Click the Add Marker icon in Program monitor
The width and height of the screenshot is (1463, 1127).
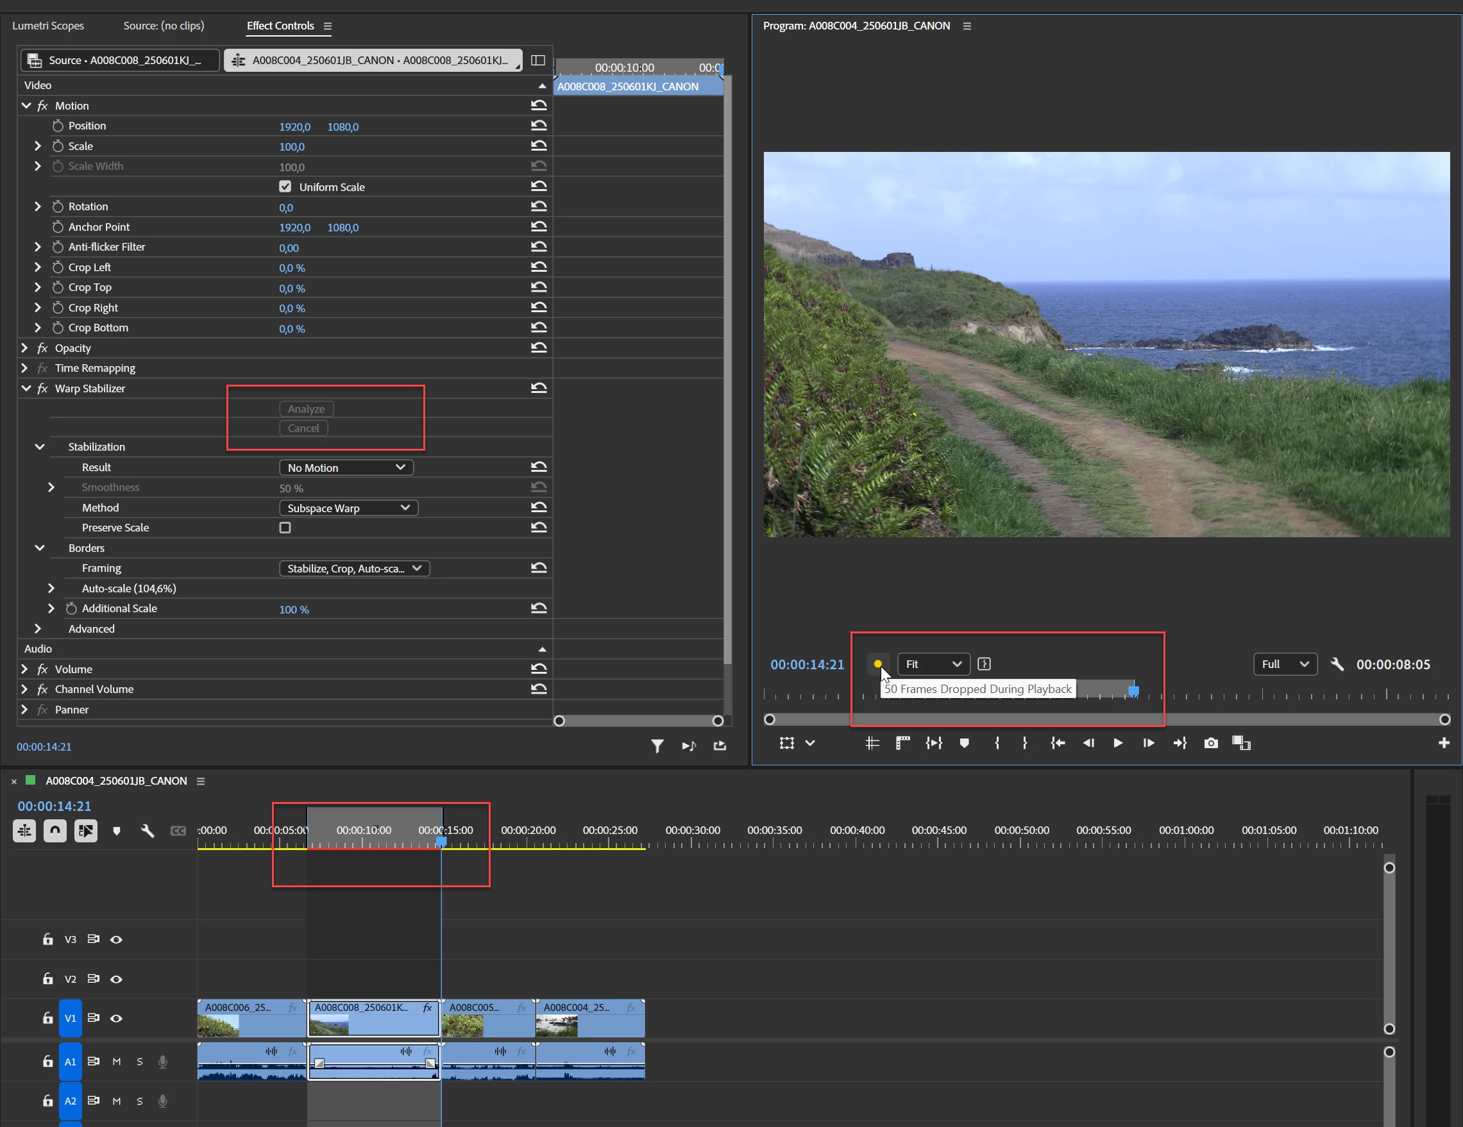(964, 742)
